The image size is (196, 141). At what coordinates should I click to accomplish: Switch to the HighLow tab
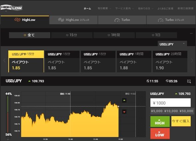pos(25,20)
